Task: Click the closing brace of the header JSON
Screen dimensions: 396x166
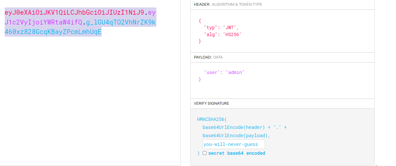Action: (x=200, y=41)
